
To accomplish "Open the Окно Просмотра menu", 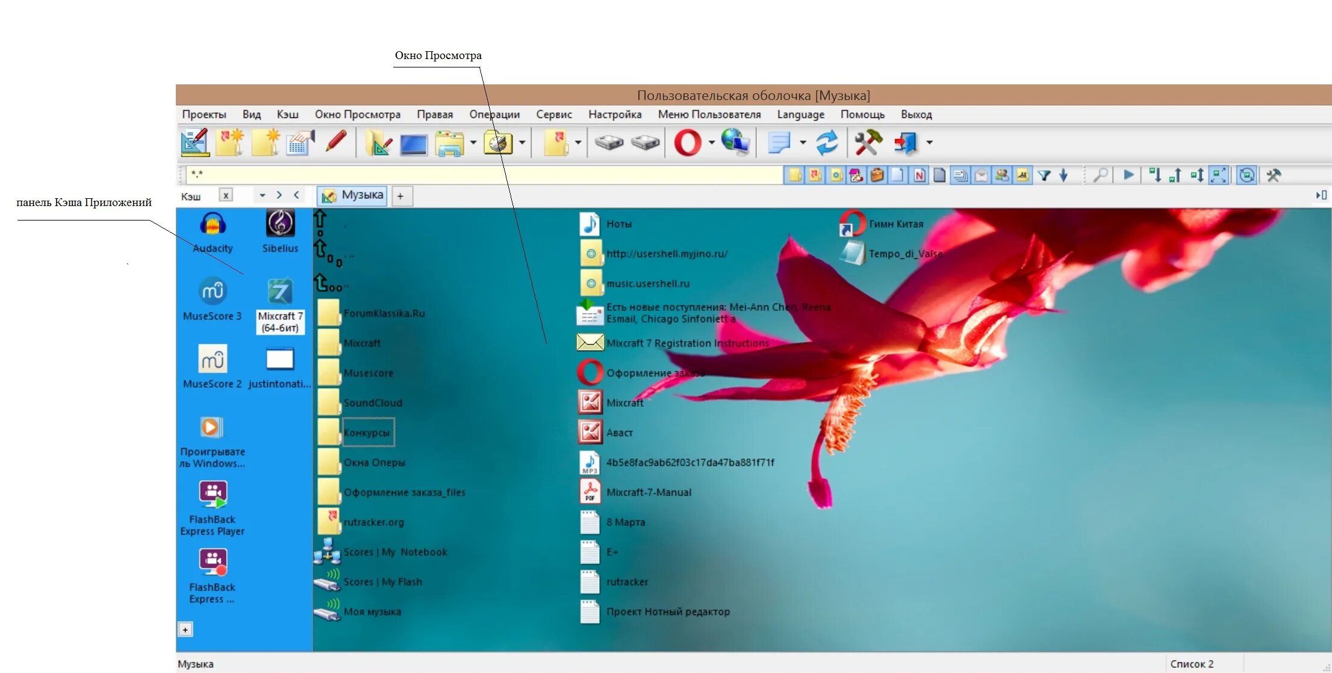I will pos(357,114).
